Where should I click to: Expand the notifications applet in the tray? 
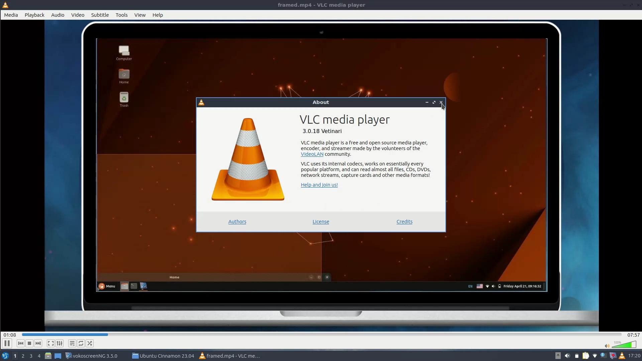click(x=603, y=356)
